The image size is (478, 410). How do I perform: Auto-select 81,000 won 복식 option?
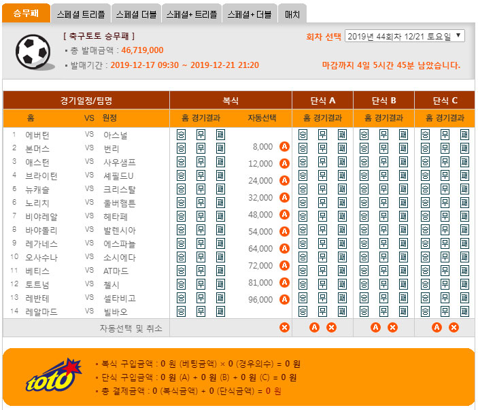click(284, 283)
